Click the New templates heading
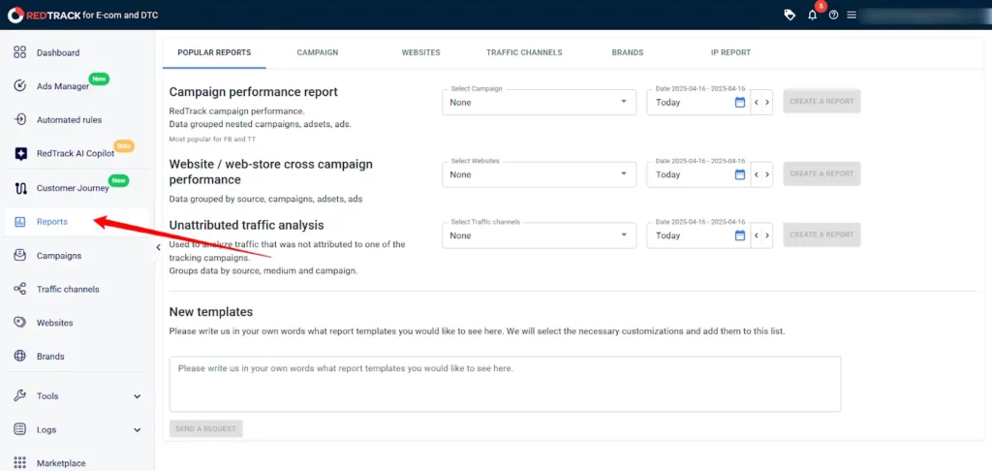 (211, 312)
